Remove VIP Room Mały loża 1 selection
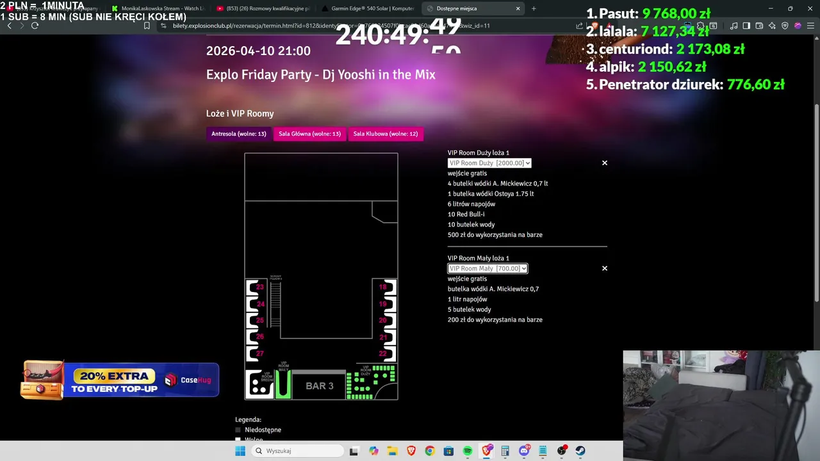 coord(605,268)
